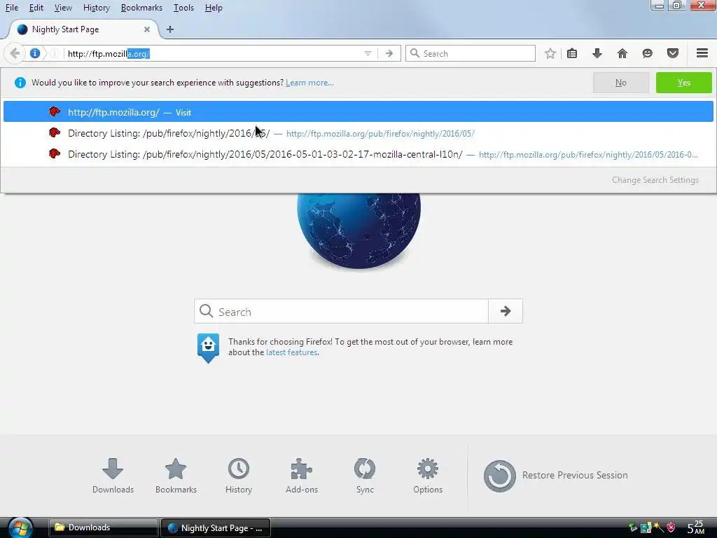Viewport: 717px width, 538px height.
Task: Bookmark this page with the star icon
Action: [x=550, y=53]
